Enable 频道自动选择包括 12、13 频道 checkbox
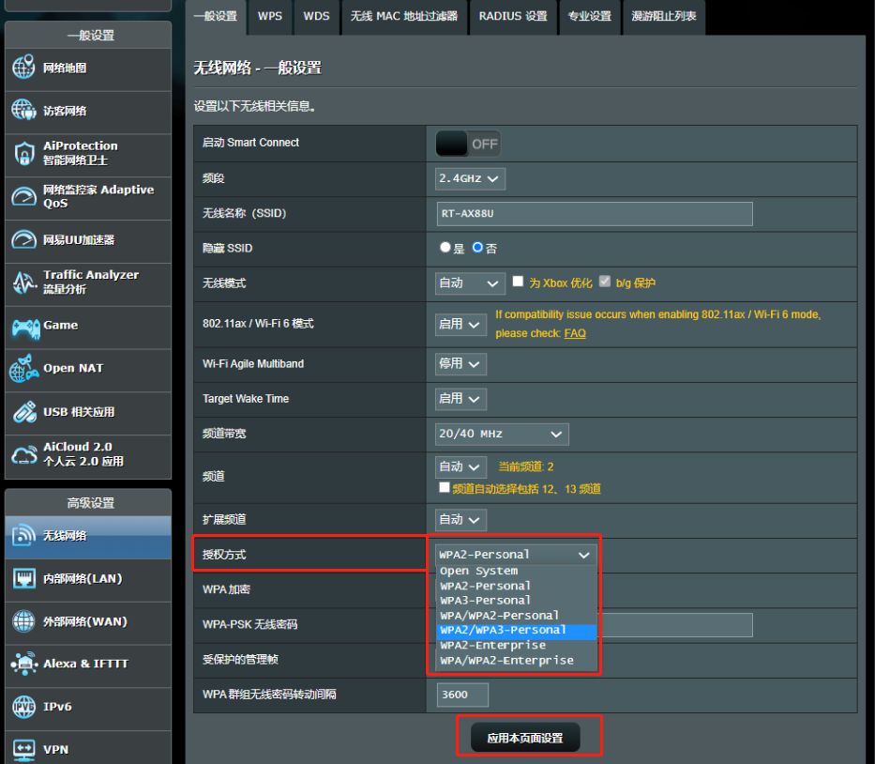 coord(445,487)
